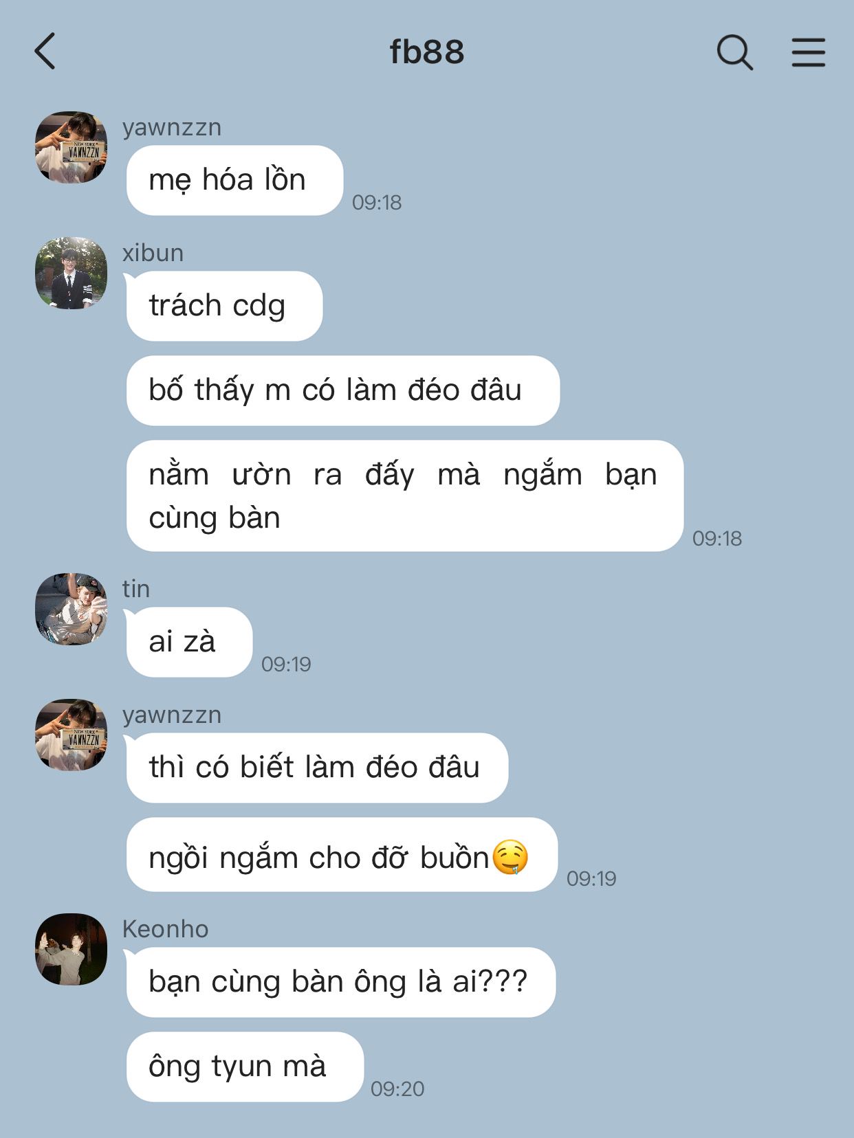Select "thì có biết làm" message bubble
This screenshot has width=854, height=1138.
pyautogui.click(x=317, y=768)
